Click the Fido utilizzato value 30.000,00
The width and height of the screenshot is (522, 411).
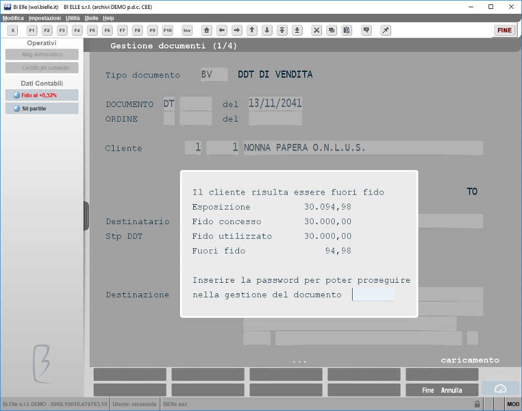[328, 236]
